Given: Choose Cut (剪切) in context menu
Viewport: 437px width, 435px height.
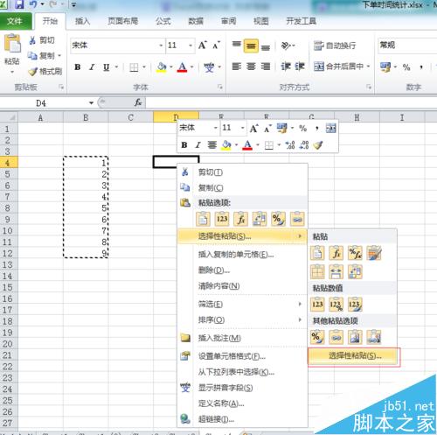Looking at the screenshot, I should 242,172.
